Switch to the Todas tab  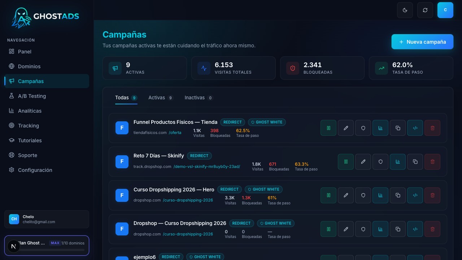click(126, 98)
